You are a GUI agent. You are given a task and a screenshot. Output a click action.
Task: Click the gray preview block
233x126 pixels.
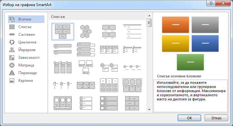tap(205, 25)
